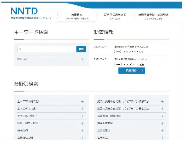Viewport: 184px width, 145px height.
Task: Focus the keyword search input field
Action: [47, 49]
